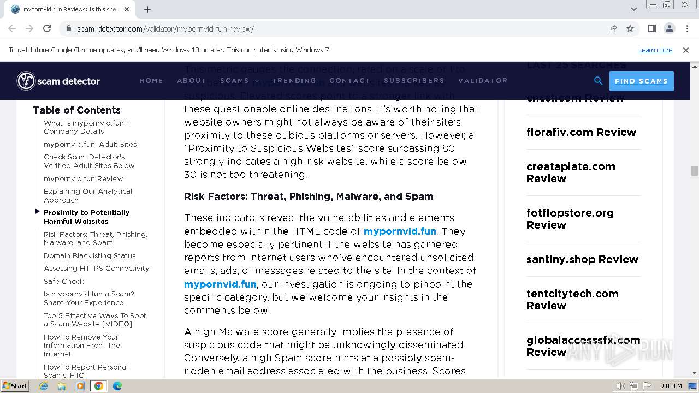
Task: Go back to the previous page
Action: [12, 28]
